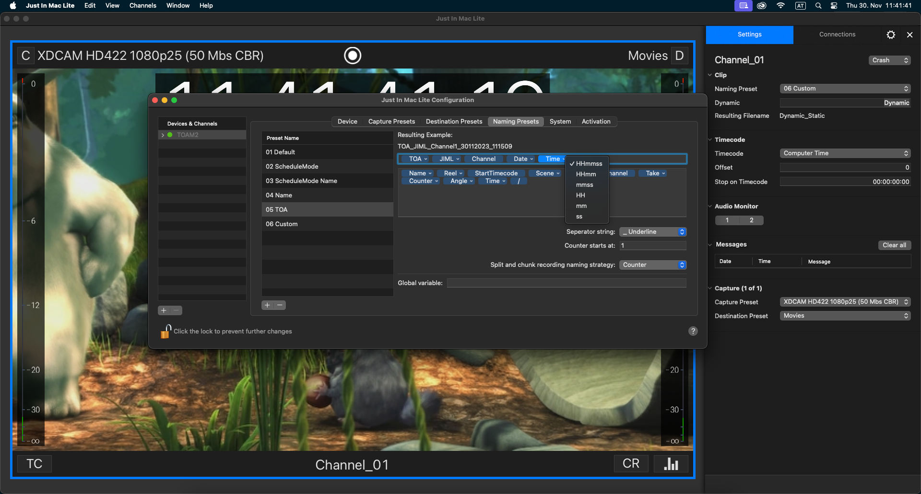This screenshot has width=921, height=494.
Task: Collapse the Timecode section
Action: pos(710,139)
